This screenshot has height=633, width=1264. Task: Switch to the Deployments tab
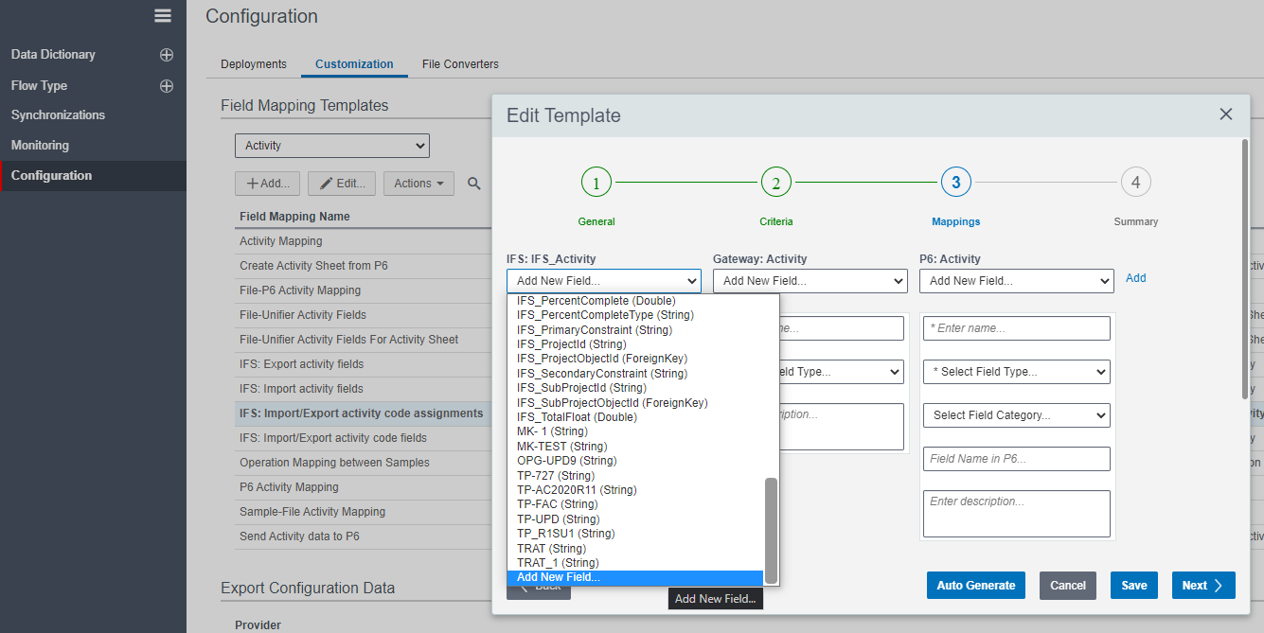pos(253,64)
